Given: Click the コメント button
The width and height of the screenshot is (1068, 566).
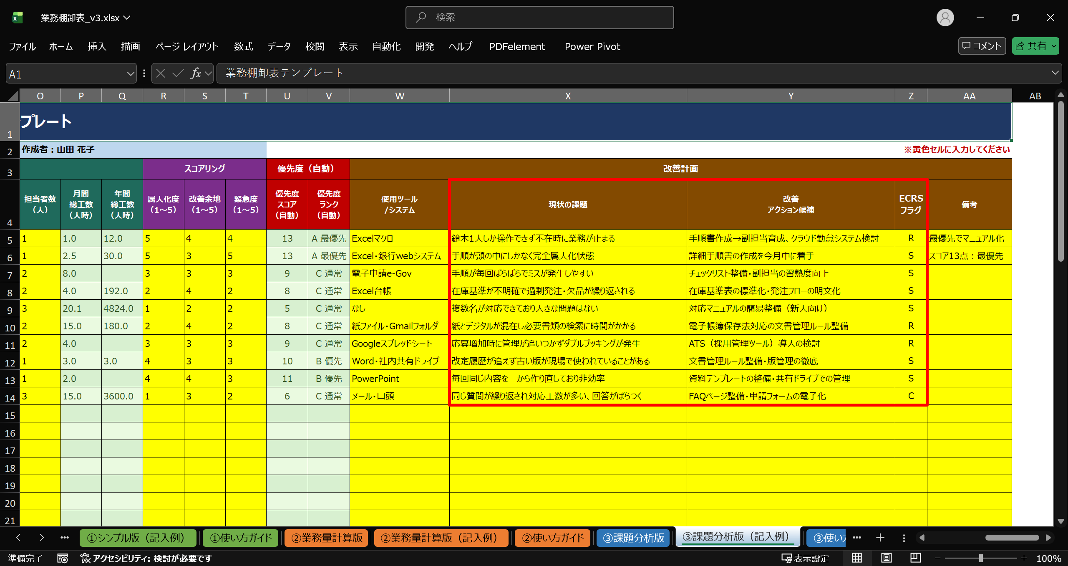Looking at the screenshot, I should pyautogui.click(x=982, y=46).
